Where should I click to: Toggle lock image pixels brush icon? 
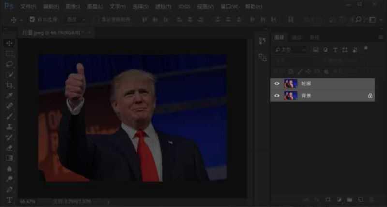pos(299,71)
